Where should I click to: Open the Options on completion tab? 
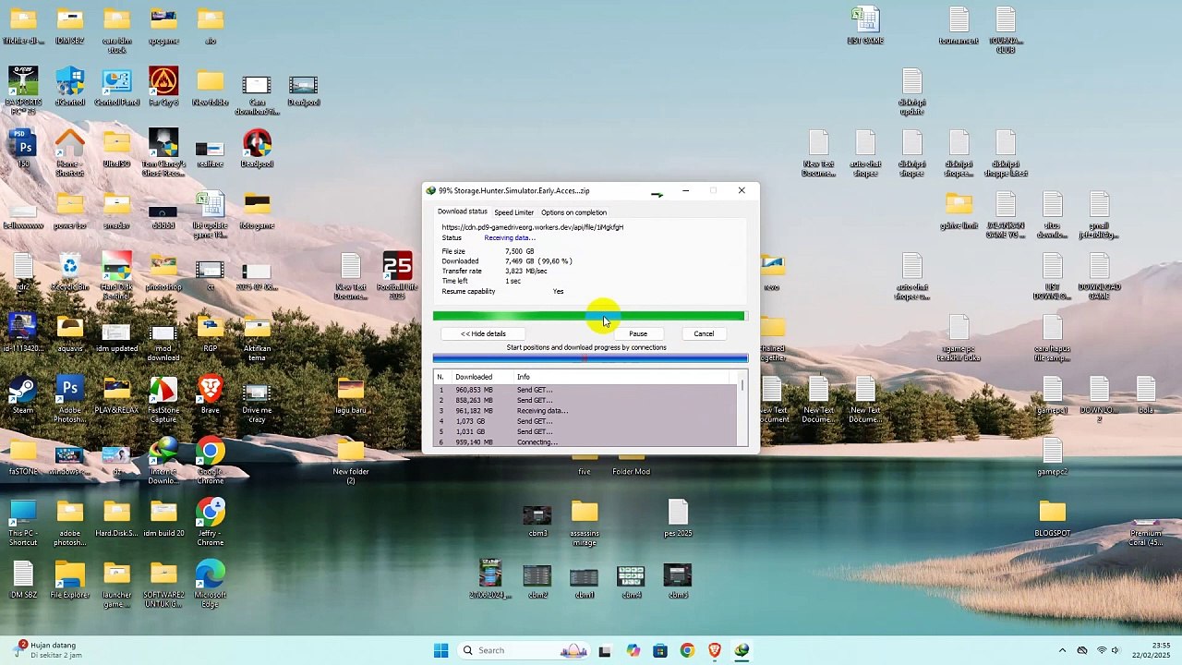click(x=573, y=212)
